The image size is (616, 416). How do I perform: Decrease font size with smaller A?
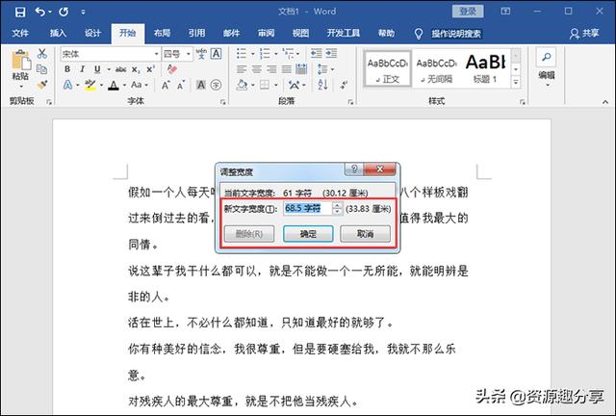(x=180, y=85)
